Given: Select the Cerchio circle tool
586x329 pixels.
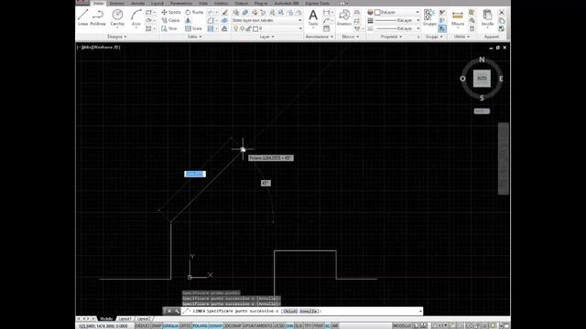Looking at the screenshot, I should pos(117,17).
